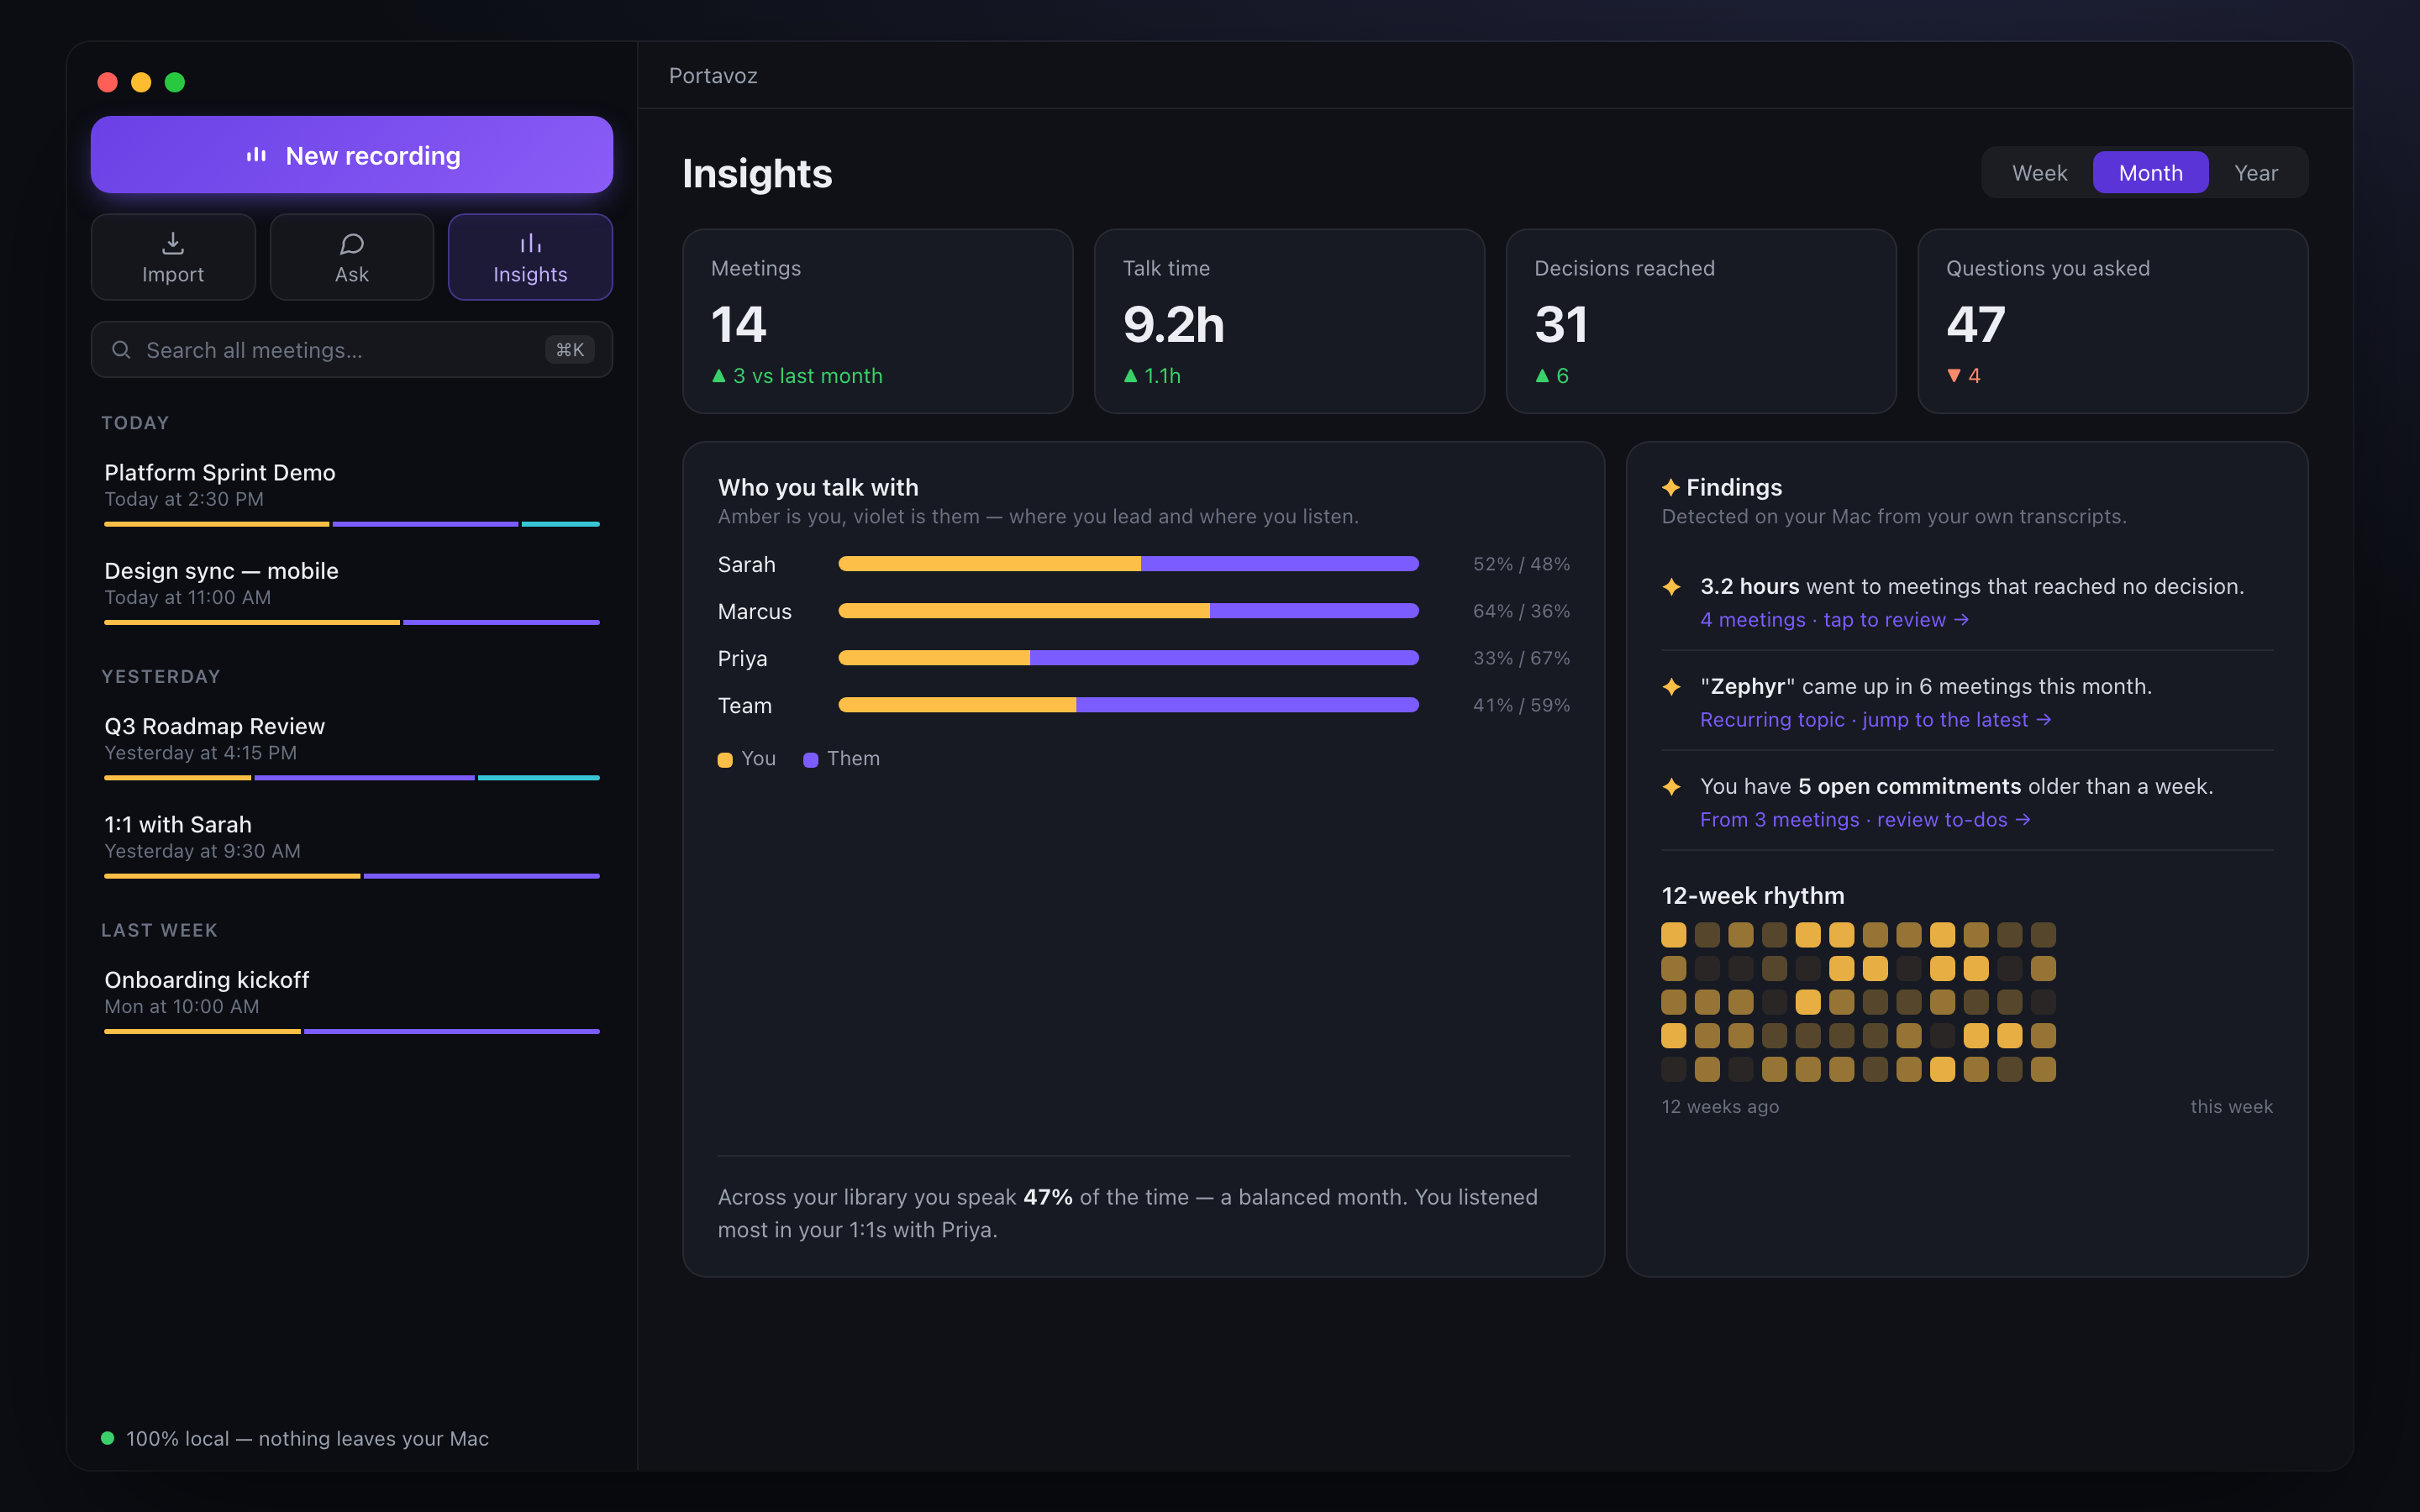Image resolution: width=2420 pixels, height=1512 pixels.
Task: Open the Onboarding kickoff meeting
Action: [x=352, y=1000]
